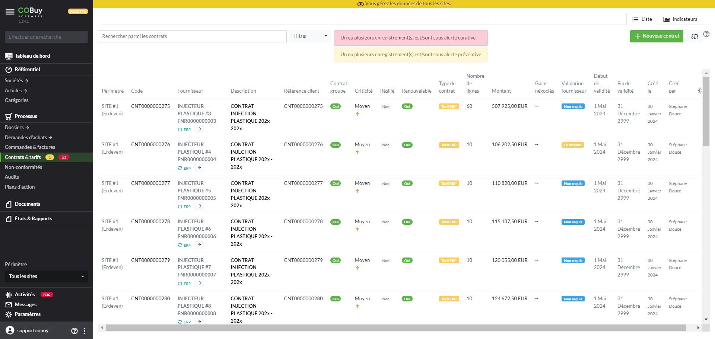Click help icon beside support cobuy
The width and height of the screenshot is (715, 339).
coord(74,331)
